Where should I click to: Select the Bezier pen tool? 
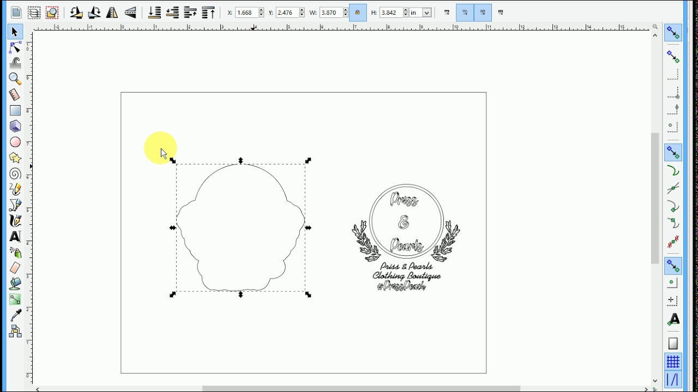[15, 205]
